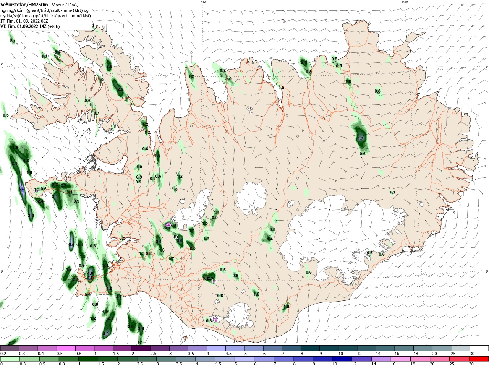The width and height of the screenshot is (489, 367).
Task: Click the white swatch after 30 in the top legend row
Action: click(479, 348)
